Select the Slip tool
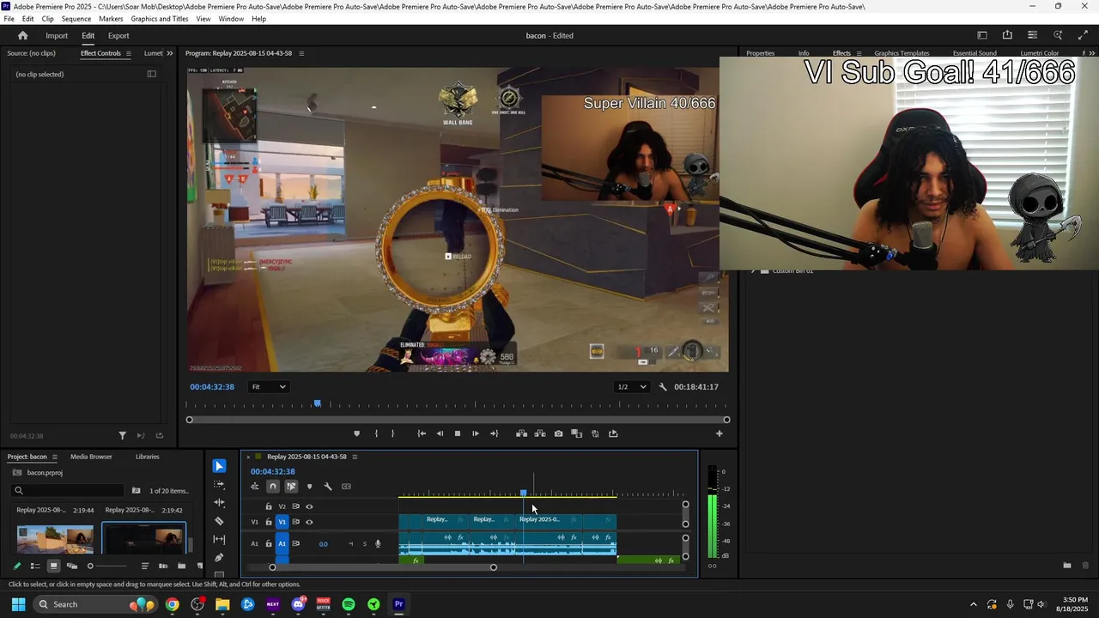Screen dimensions: 1099x618 pos(219,539)
